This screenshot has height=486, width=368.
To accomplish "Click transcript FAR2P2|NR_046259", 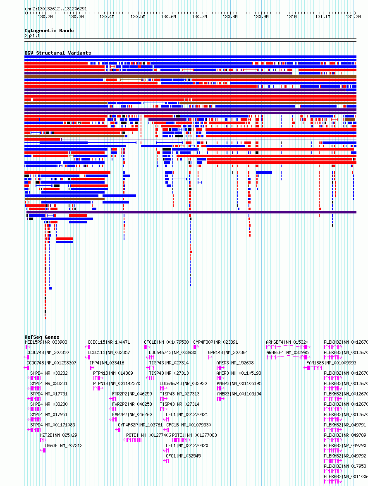I will [132, 394].
